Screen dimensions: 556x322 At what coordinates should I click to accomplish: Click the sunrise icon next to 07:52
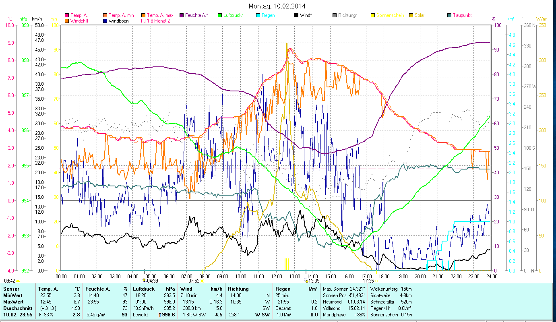[x=203, y=281]
